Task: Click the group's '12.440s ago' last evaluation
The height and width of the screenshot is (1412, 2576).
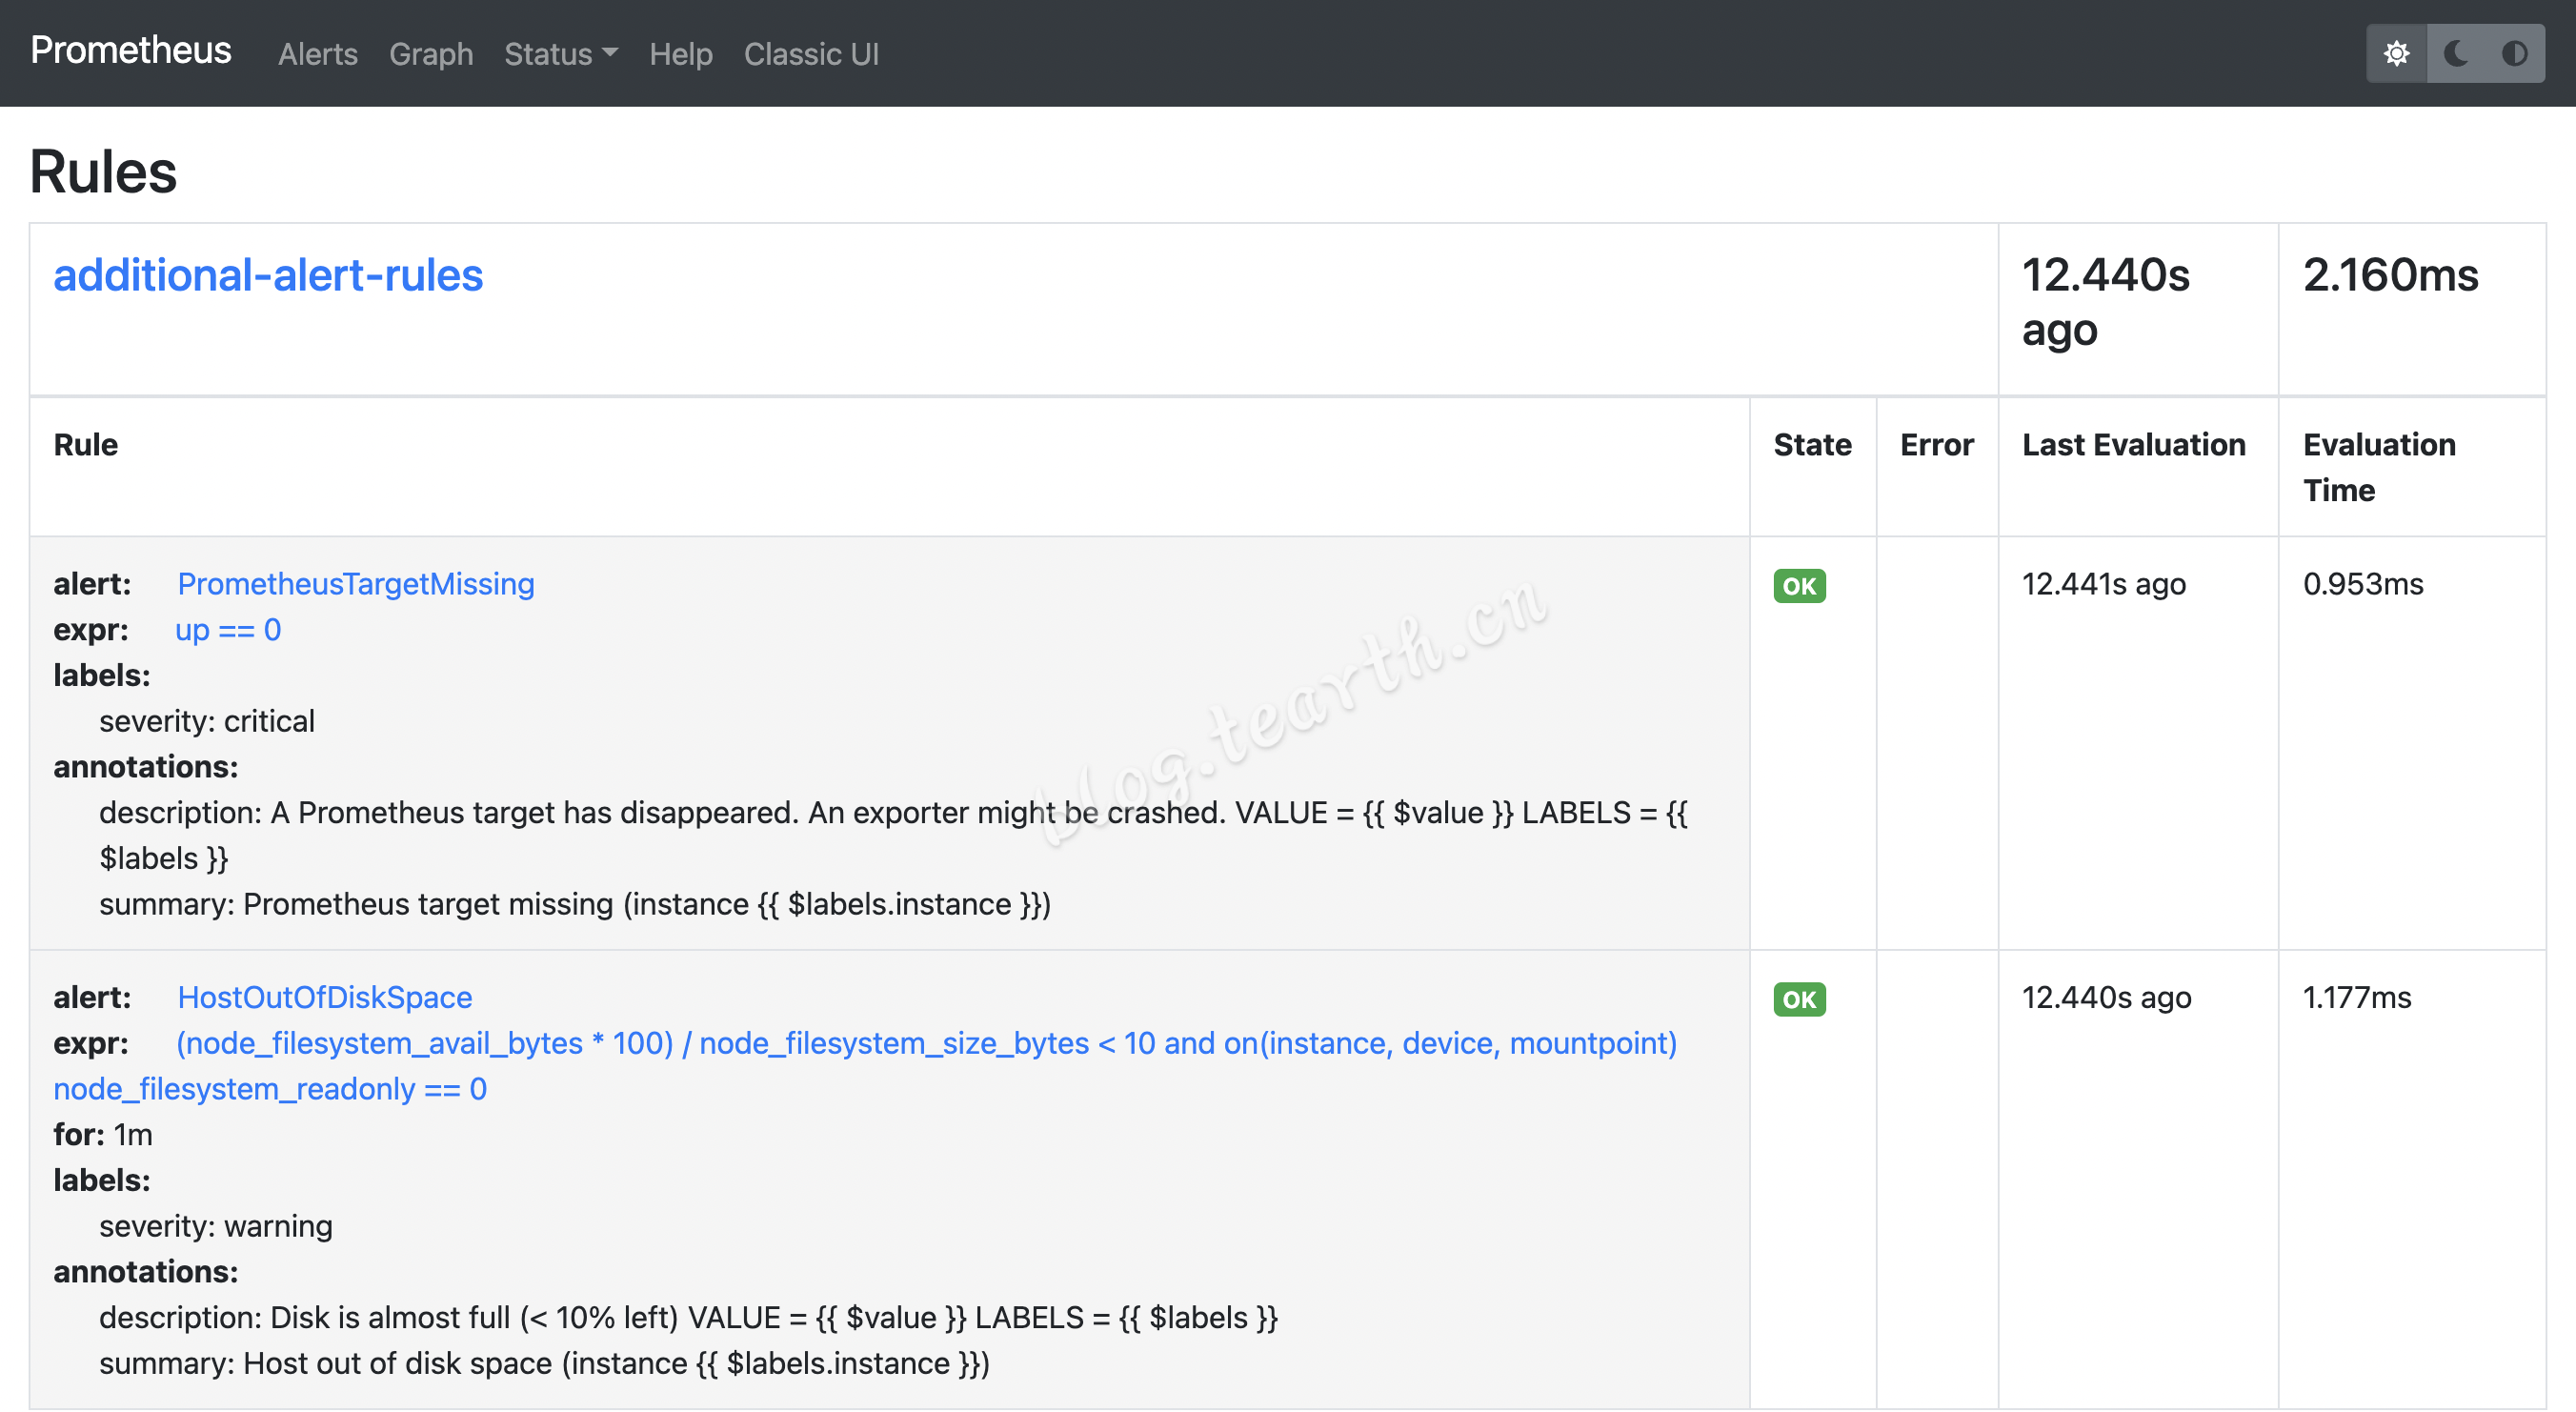Action: click(x=2106, y=302)
